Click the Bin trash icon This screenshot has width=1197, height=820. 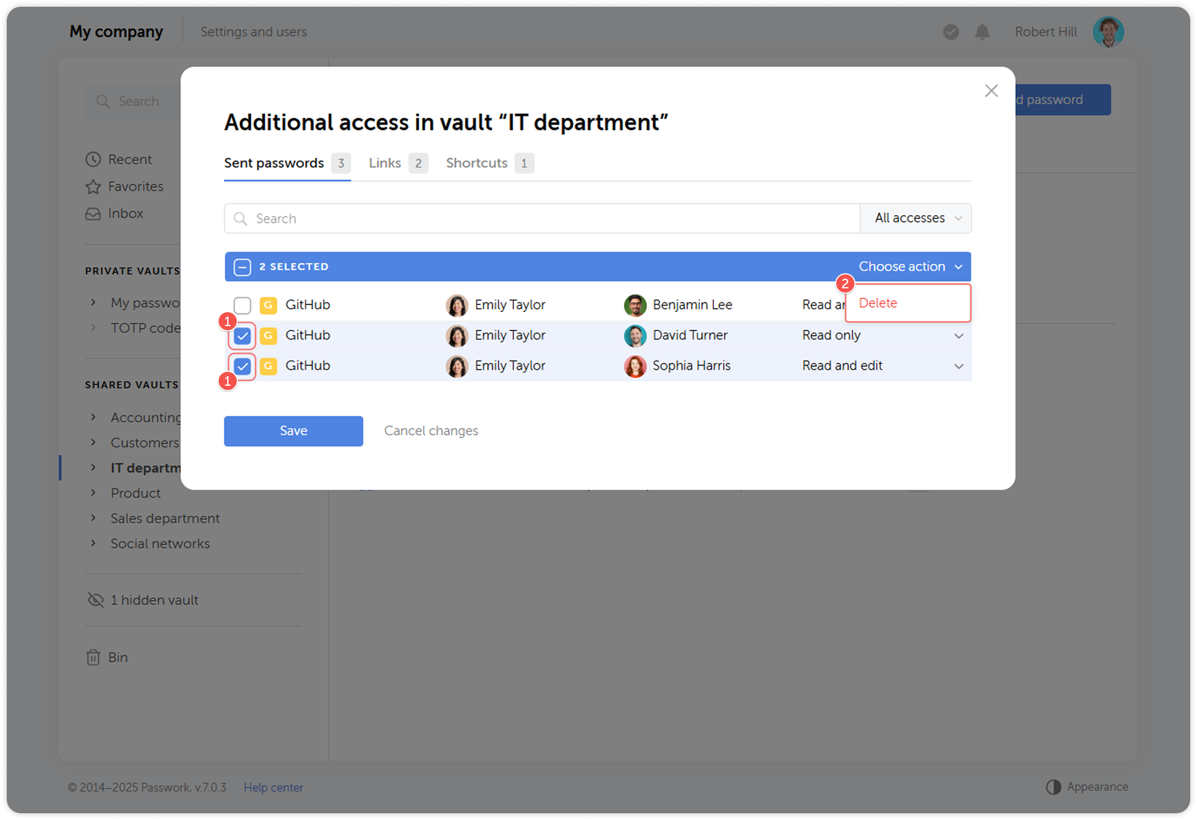[x=93, y=657]
